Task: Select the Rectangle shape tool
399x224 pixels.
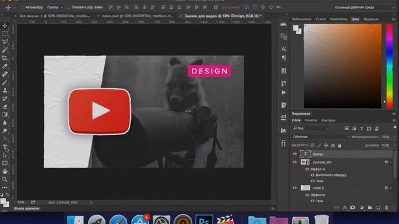Action: tap(4, 163)
